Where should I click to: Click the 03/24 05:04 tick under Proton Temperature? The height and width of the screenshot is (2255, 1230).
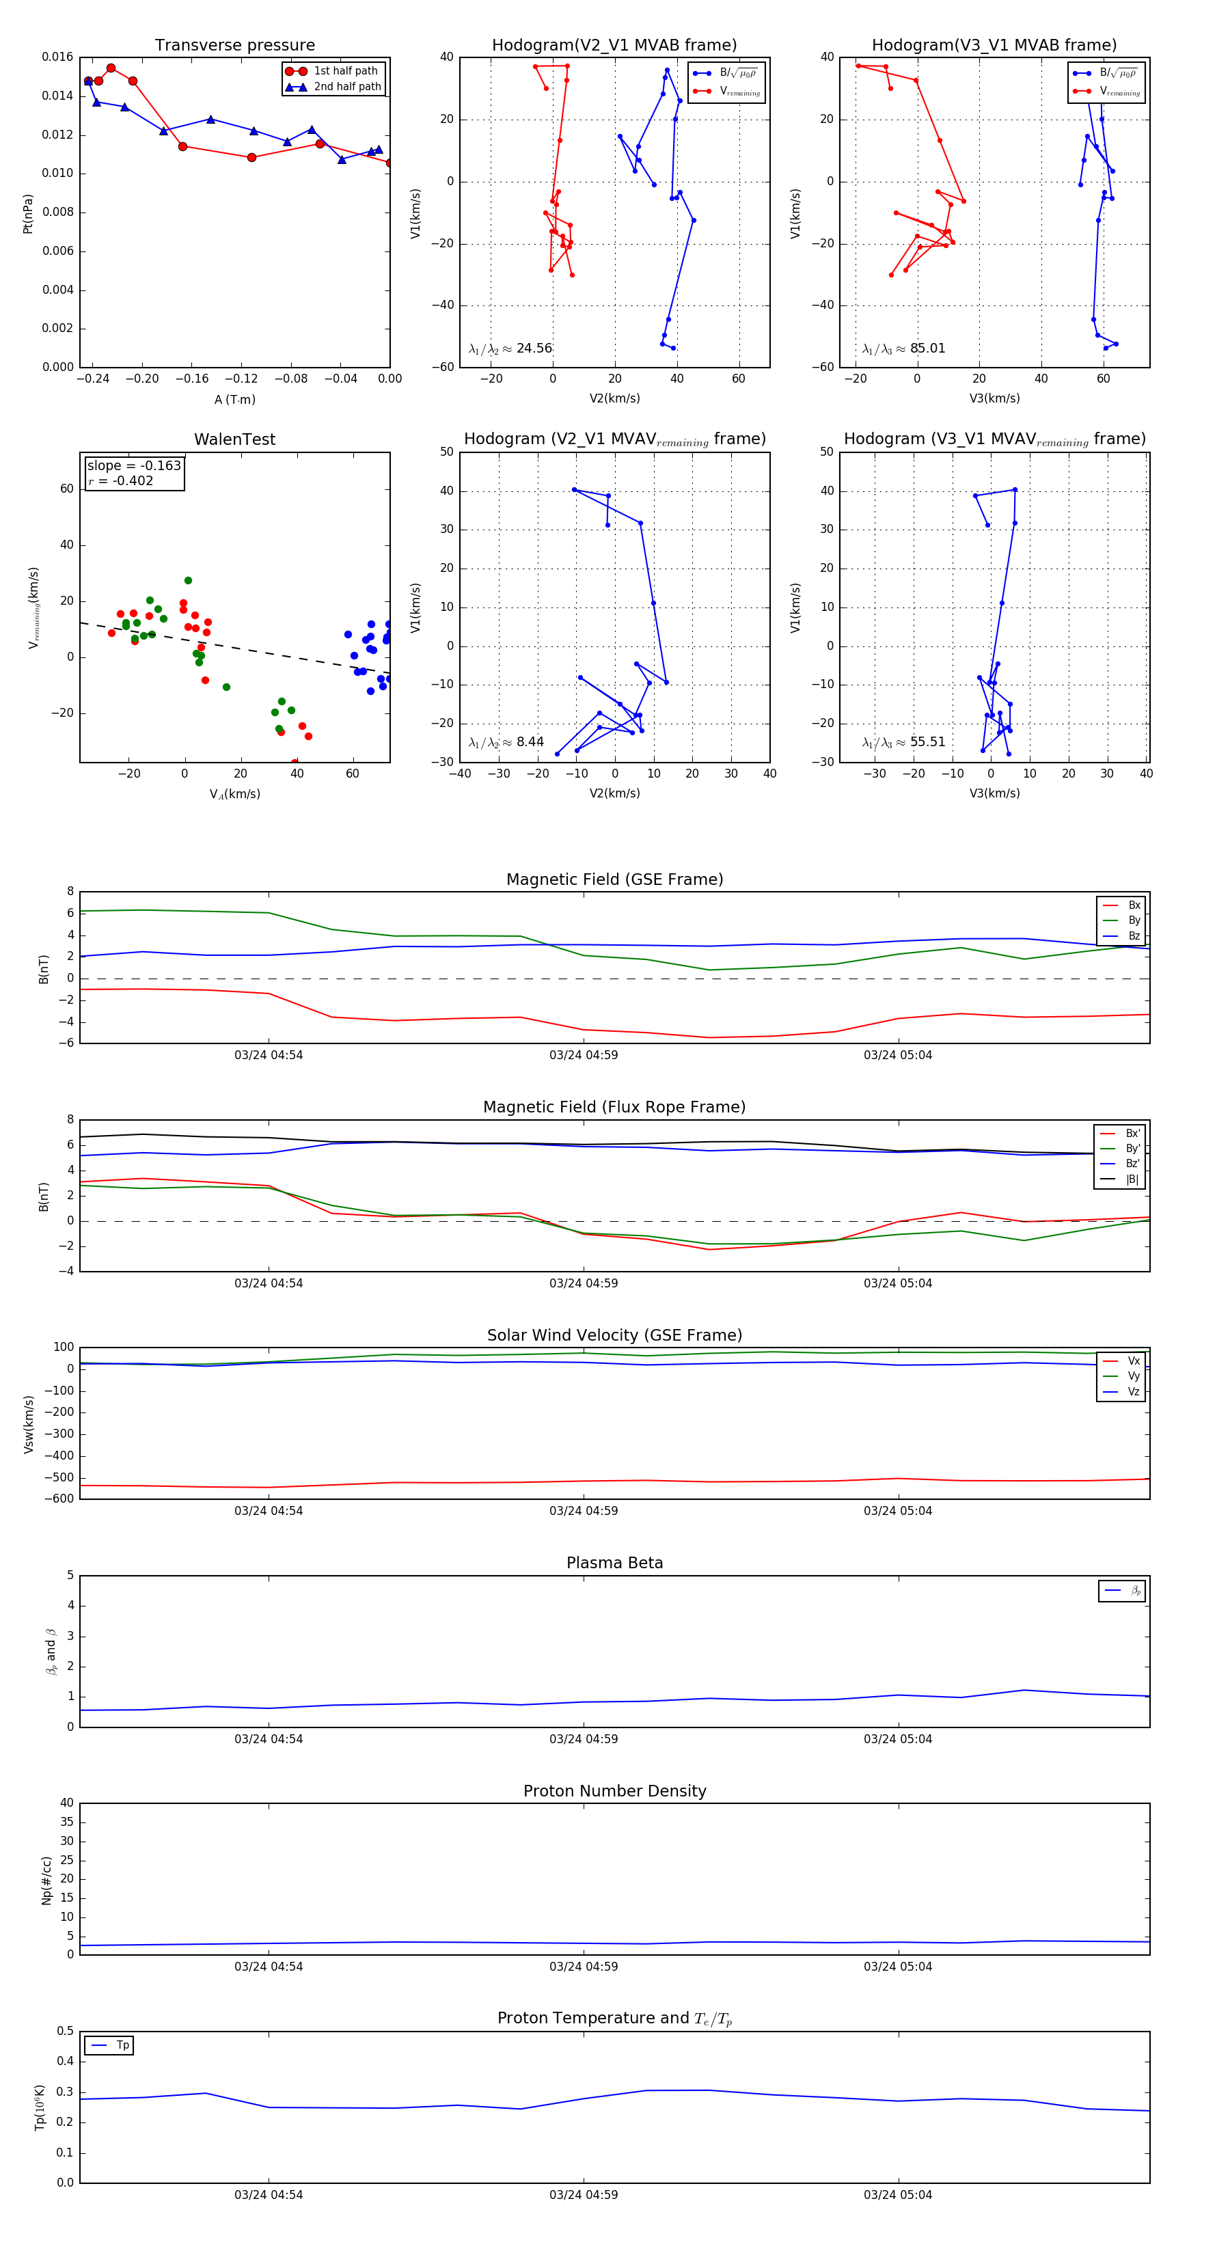click(897, 2195)
